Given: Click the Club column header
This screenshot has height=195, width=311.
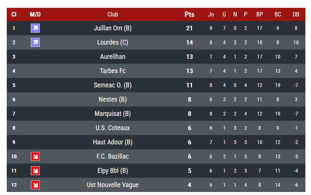Looking at the screenshot, I should (113, 14).
